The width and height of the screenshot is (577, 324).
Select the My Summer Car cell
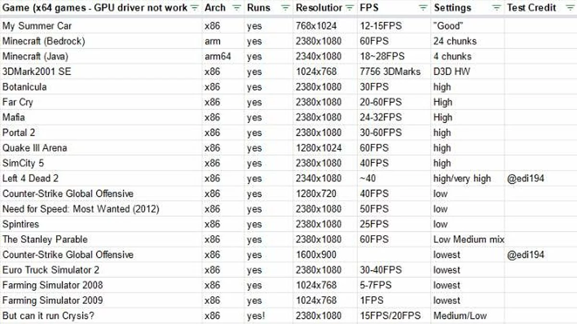(x=37, y=26)
